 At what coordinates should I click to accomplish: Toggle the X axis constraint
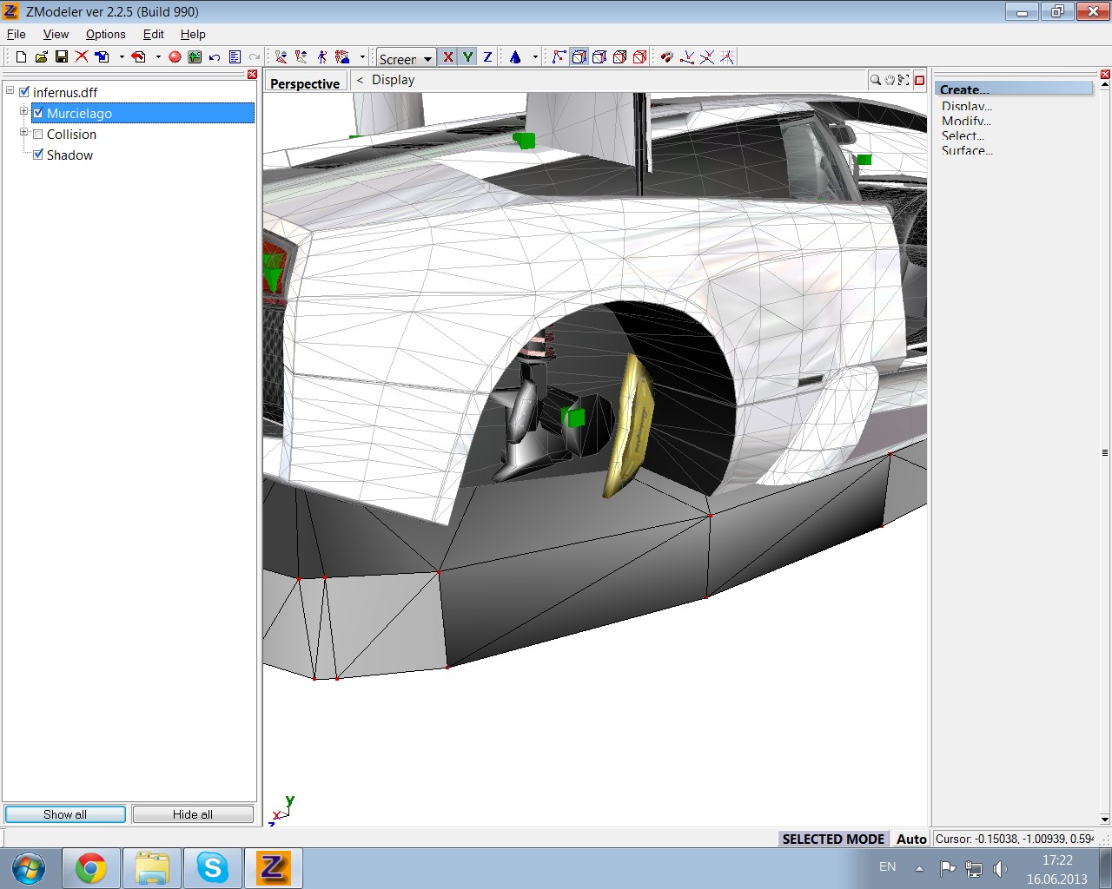point(447,57)
